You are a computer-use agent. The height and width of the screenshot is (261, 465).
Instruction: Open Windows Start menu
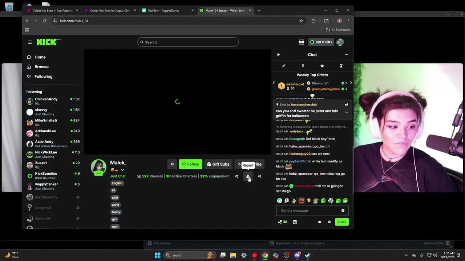tap(157, 255)
